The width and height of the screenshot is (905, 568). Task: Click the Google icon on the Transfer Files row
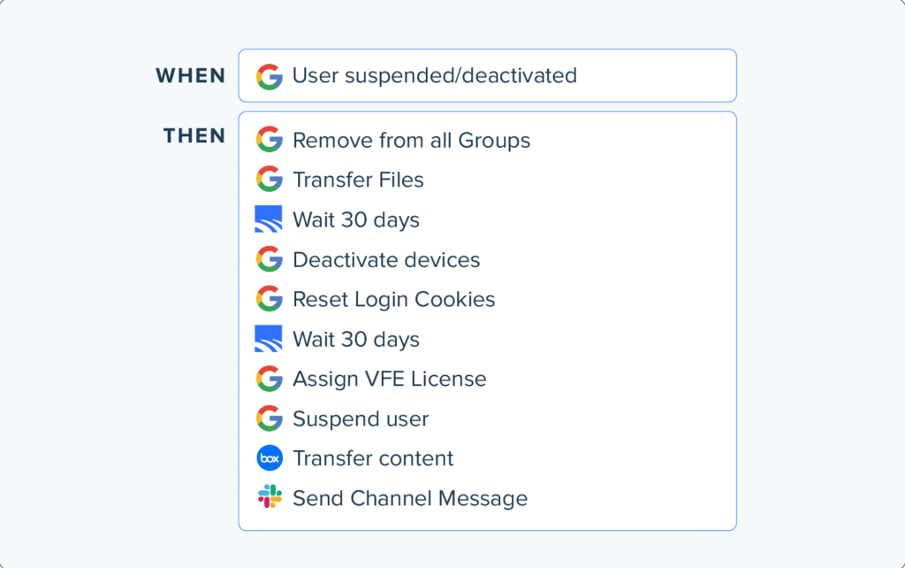(x=270, y=180)
